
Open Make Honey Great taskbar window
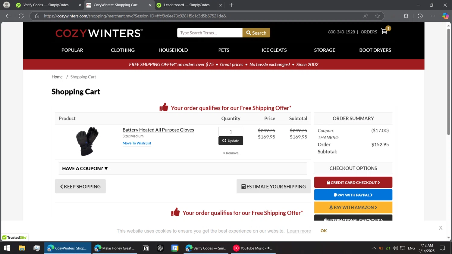pyautogui.click(x=115, y=248)
